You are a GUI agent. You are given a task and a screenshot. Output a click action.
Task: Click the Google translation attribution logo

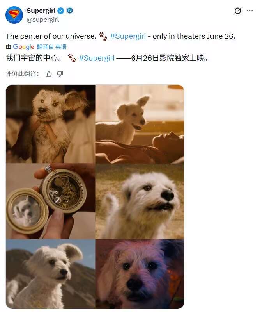tap(23, 47)
